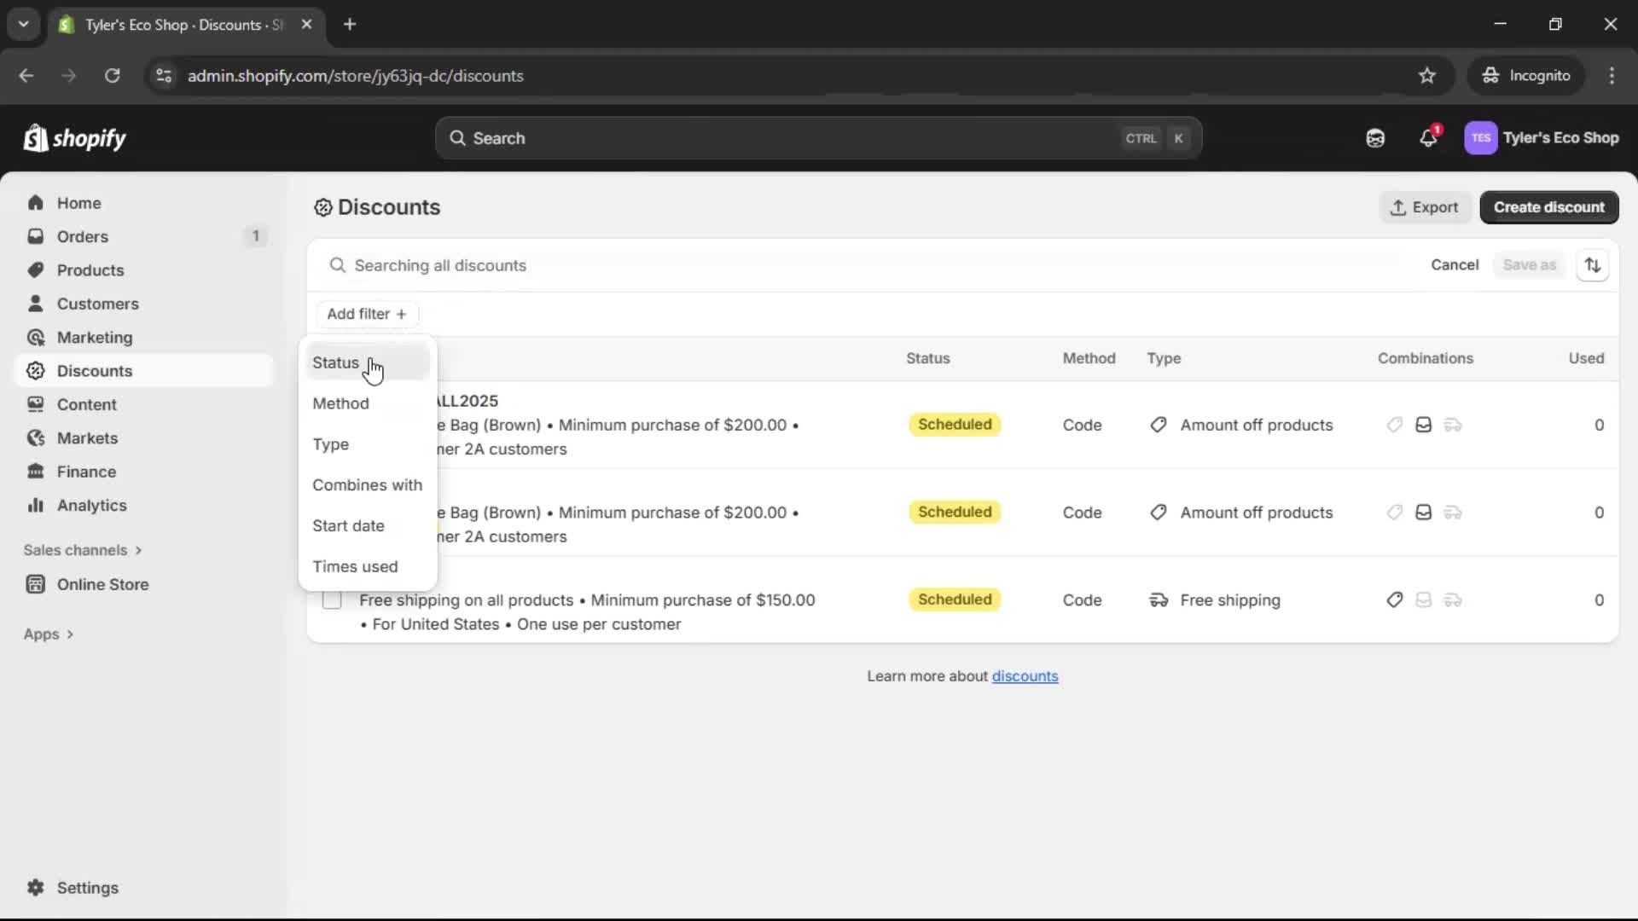Check the second Scheduled discount row

point(332,513)
